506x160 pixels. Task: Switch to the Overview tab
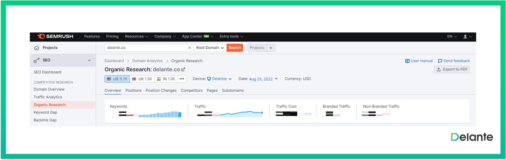point(113,91)
